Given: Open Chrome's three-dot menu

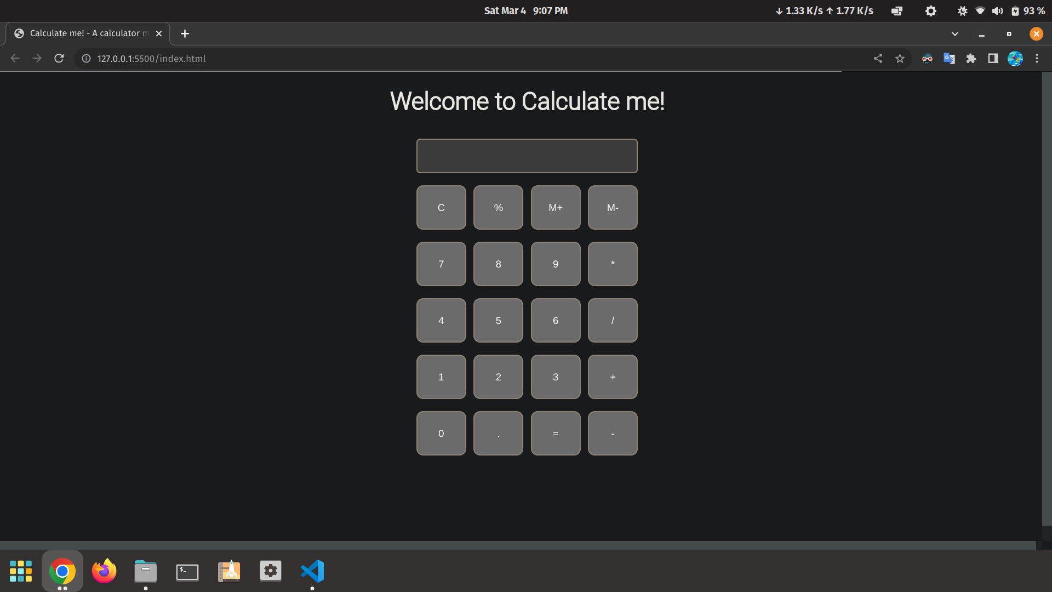Looking at the screenshot, I should click(1037, 59).
